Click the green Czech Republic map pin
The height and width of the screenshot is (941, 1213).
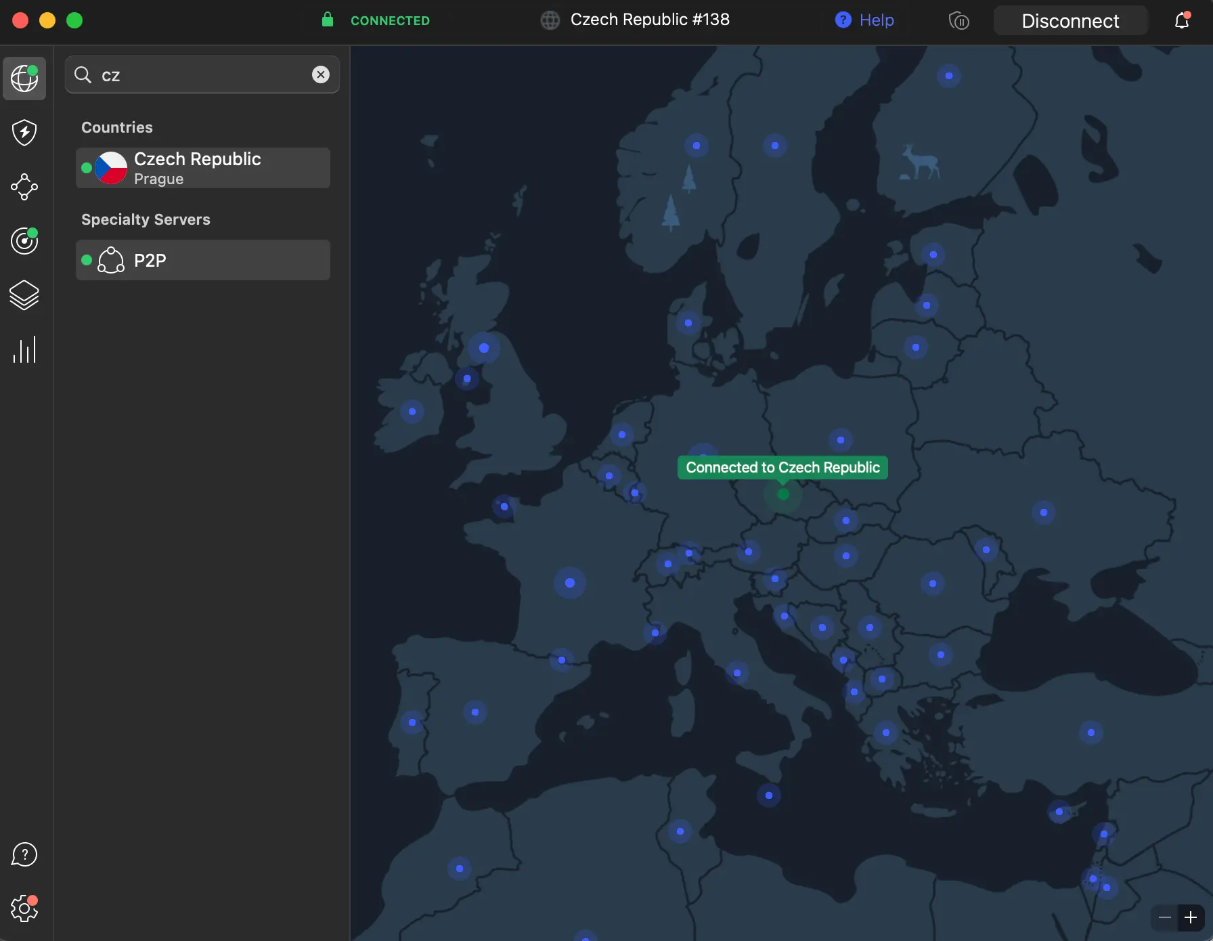click(783, 494)
